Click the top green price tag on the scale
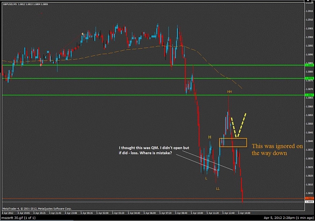315x221 pixels. [x=309, y=65]
